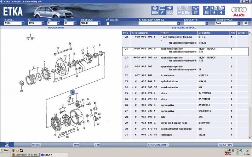Click the printer icon in the toolbar
The image size is (252, 157).
point(155,8)
